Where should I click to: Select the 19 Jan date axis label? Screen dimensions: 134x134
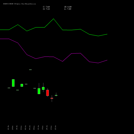[x=43, y=128]
